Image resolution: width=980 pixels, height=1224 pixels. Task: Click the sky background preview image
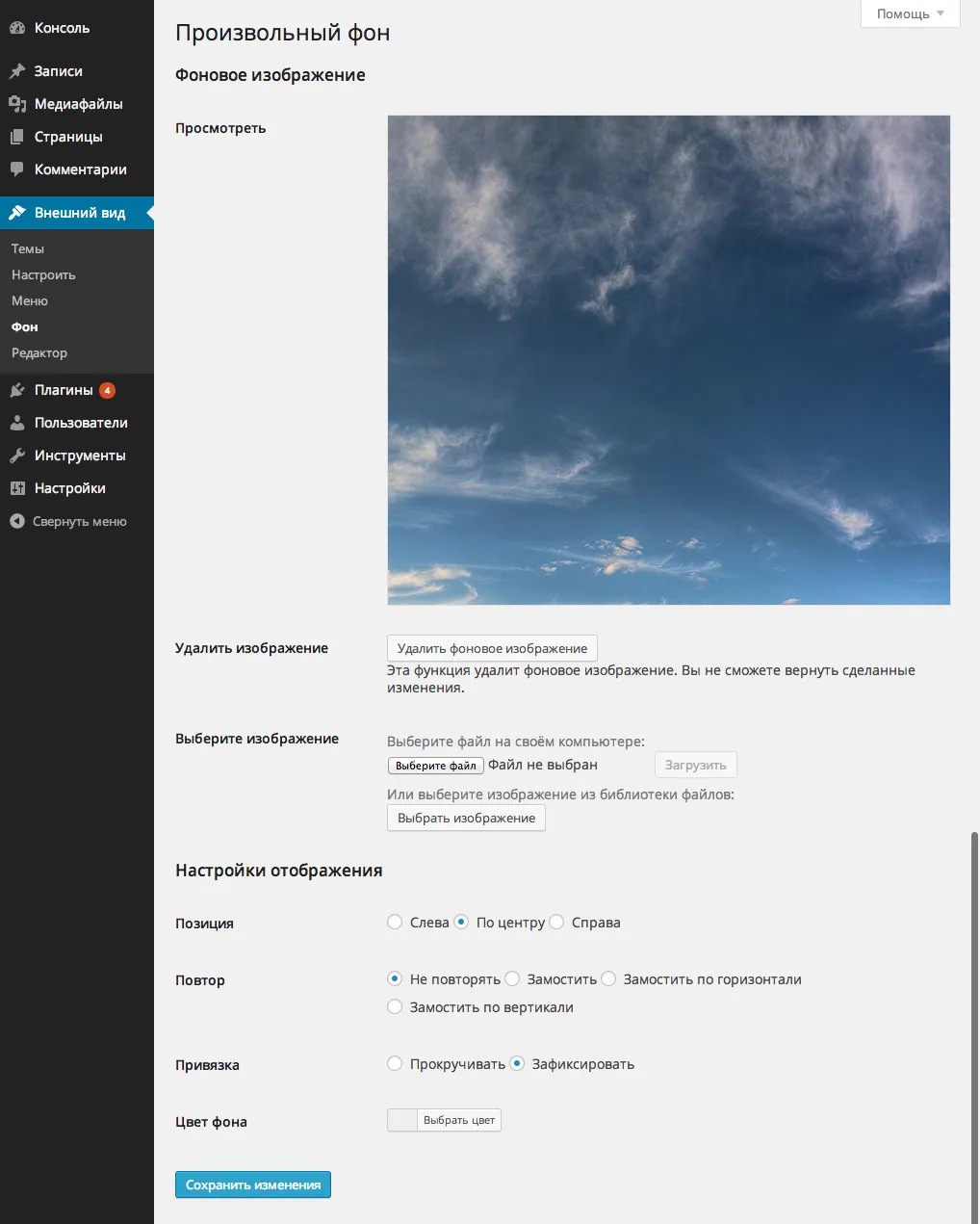669,360
